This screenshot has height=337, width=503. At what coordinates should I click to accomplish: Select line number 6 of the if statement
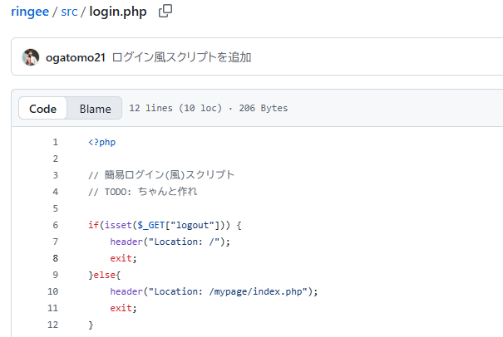(55, 225)
